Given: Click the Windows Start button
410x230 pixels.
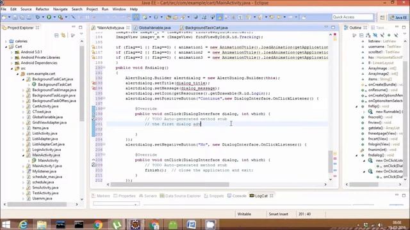Looking at the screenshot, I should click(x=6, y=224).
